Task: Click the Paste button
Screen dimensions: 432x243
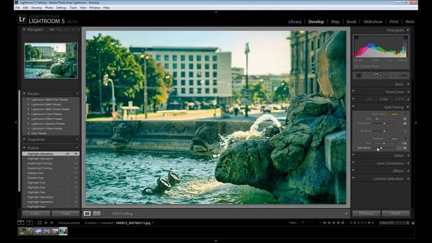Action: (65, 213)
